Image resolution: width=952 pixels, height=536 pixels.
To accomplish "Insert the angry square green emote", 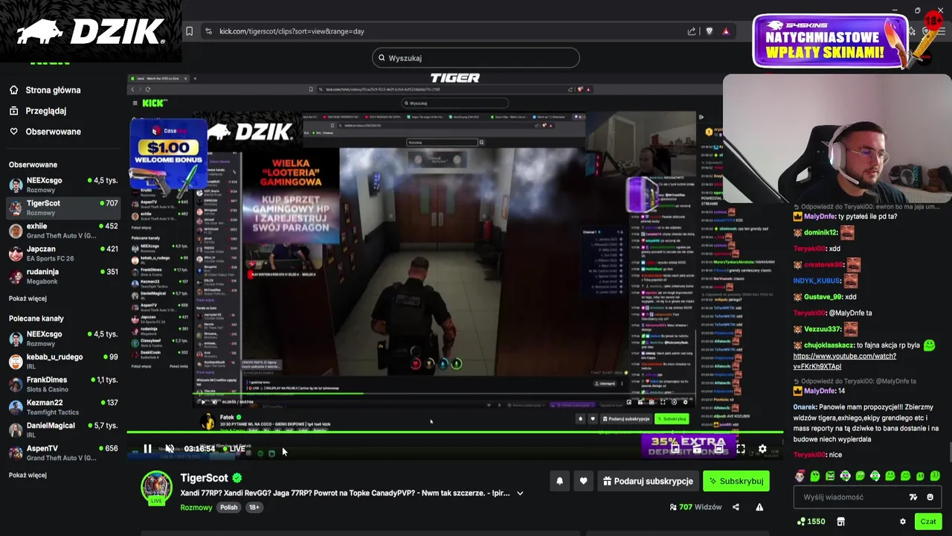I will click(x=830, y=476).
